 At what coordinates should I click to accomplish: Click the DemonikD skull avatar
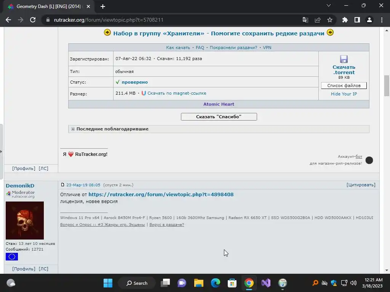25,221
